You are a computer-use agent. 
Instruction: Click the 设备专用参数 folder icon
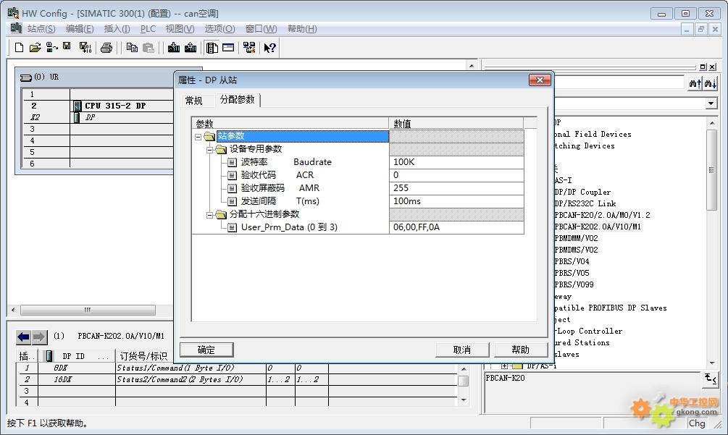pyautogui.click(x=221, y=149)
